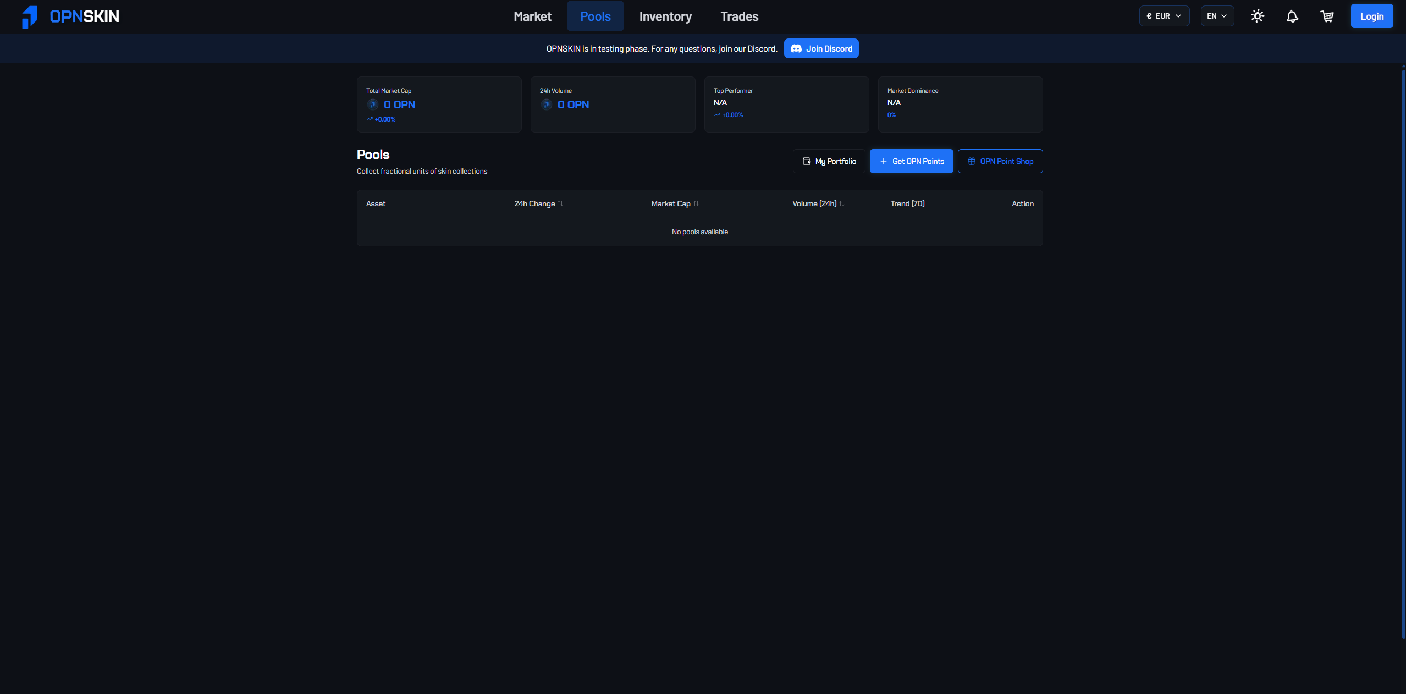1406x694 pixels.
Task: Switch to the Market tab
Action: 532,16
